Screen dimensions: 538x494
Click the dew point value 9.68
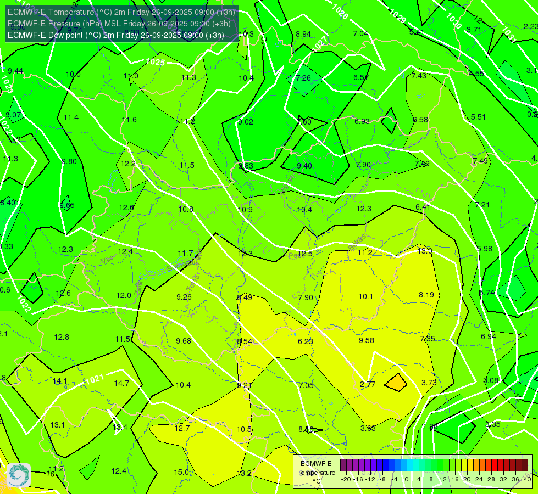184,341
